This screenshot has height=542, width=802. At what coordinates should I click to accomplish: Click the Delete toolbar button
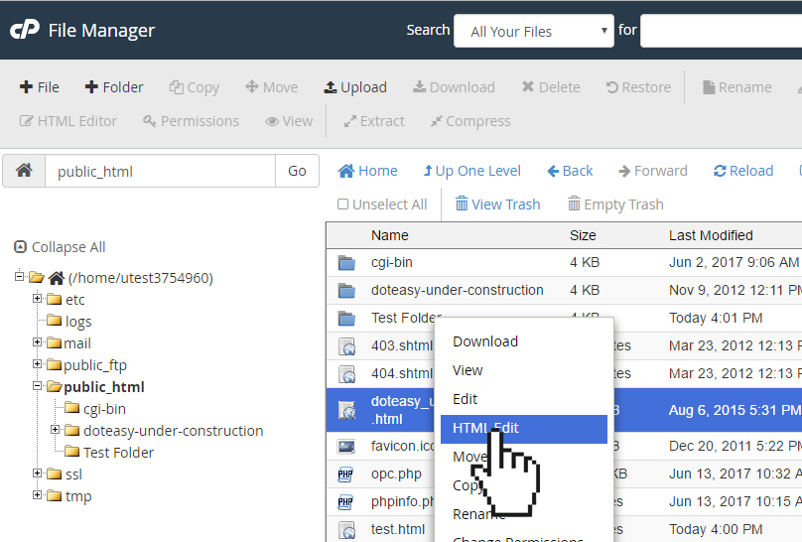(x=551, y=87)
